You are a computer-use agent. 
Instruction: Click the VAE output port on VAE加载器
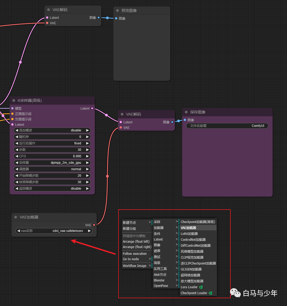(x=94, y=225)
